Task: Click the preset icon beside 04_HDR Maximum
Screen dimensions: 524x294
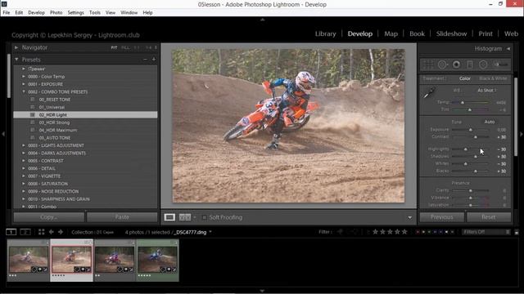Action: pos(33,130)
